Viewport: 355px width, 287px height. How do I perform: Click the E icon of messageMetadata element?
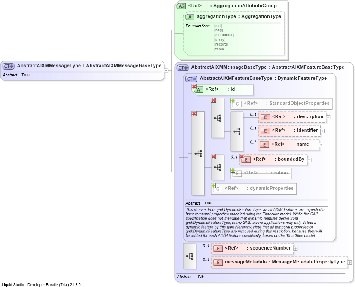(x=218, y=263)
